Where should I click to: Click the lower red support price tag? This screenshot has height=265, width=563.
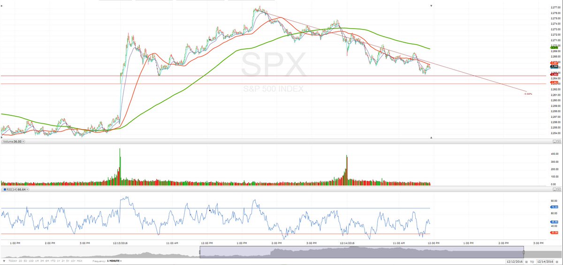554,83
